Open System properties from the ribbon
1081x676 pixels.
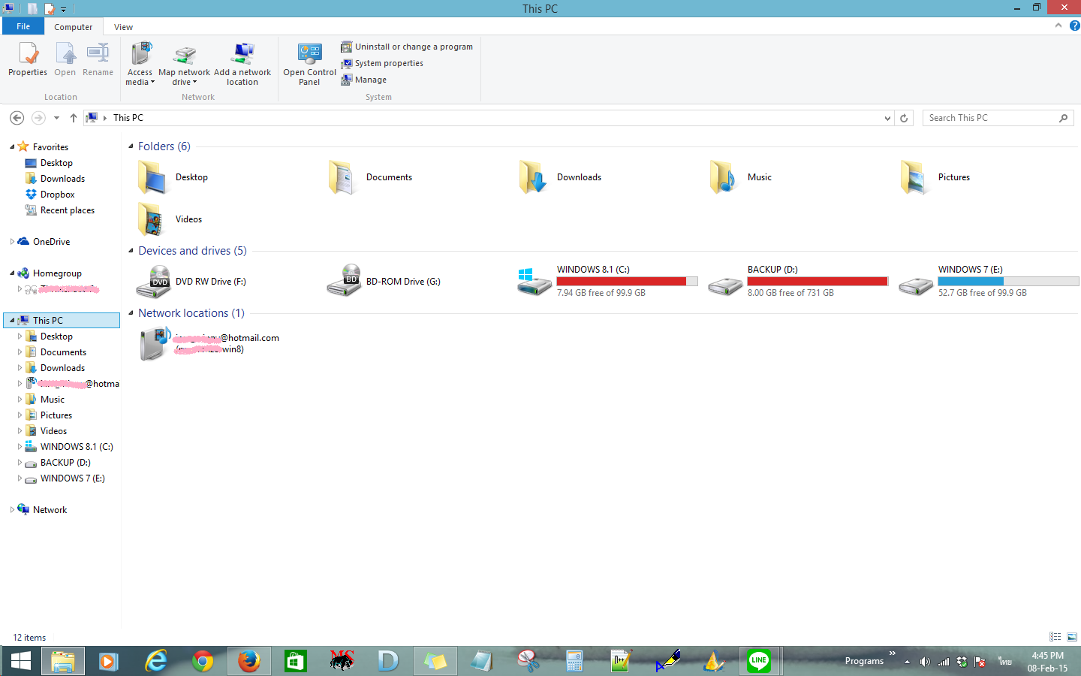(382, 63)
